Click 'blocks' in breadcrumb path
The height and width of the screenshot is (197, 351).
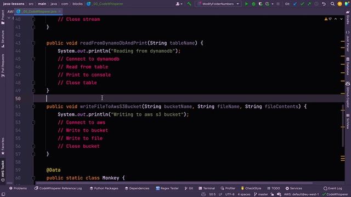77,4
